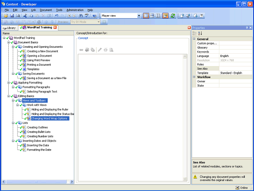Click the Cancel Check Out icon
Viewport: 254px width, 191px height.
click(202, 16)
